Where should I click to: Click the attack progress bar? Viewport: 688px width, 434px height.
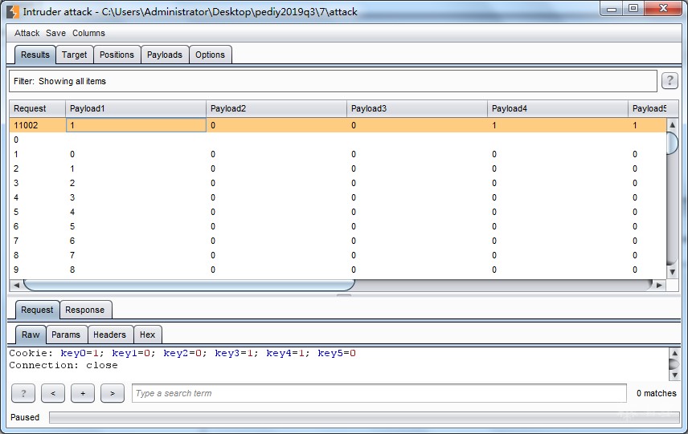(x=364, y=417)
